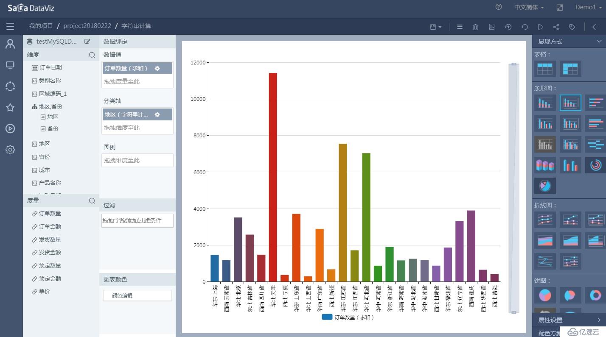
Task: Open the hamburger navigation menu
Action: pyautogui.click(x=10, y=27)
